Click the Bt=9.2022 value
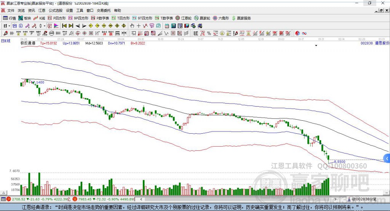Screen dimensions: 390x211 (138, 43)
